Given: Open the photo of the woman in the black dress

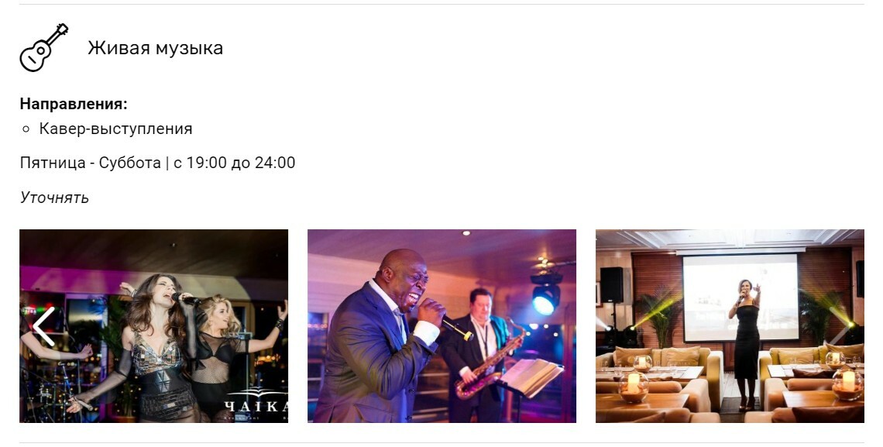Looking at the screenshot, I should pyautogui.click(x=730, y=326).
